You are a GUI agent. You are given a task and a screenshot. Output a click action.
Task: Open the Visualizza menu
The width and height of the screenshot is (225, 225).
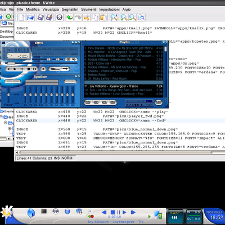(51, 10)
